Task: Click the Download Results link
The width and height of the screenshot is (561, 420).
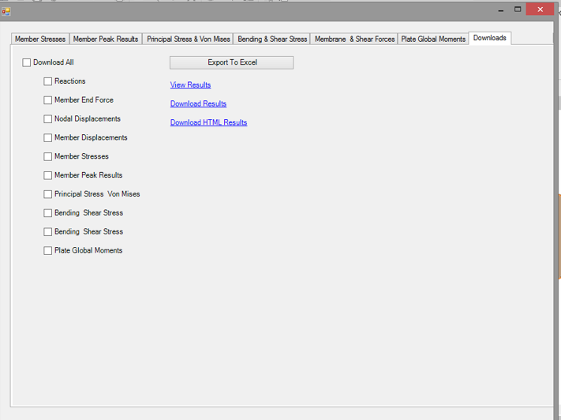Action: pos(198,104)
